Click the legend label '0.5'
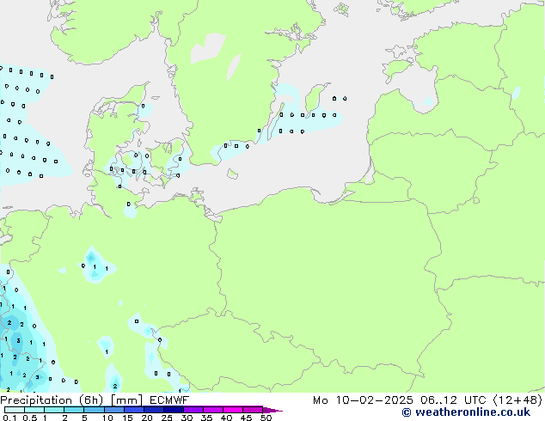Image resolution: width=545 pixels, height=421 pixels. tap(30, 418)
